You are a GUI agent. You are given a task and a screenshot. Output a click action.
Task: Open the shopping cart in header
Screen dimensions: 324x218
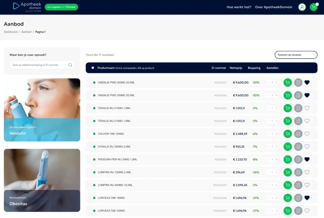click(313, 7)
